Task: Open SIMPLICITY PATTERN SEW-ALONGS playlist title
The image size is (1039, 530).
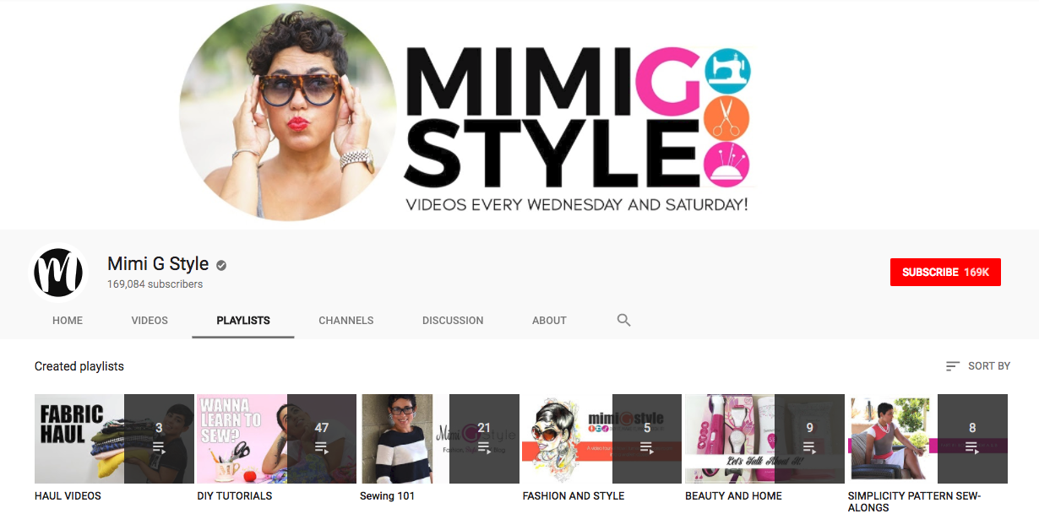Action: 915,502
